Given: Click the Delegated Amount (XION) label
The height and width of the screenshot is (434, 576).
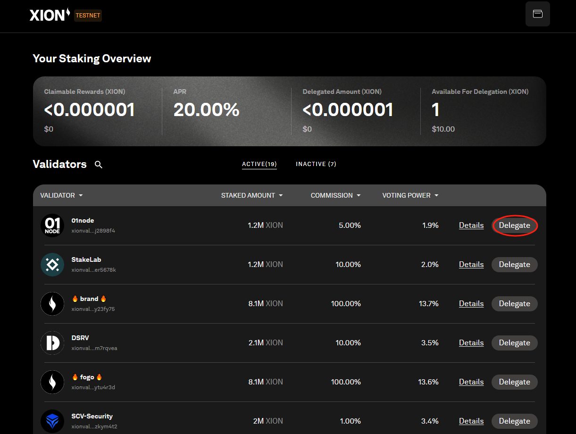Looking at the screenshot, I should tap(342, 92).
